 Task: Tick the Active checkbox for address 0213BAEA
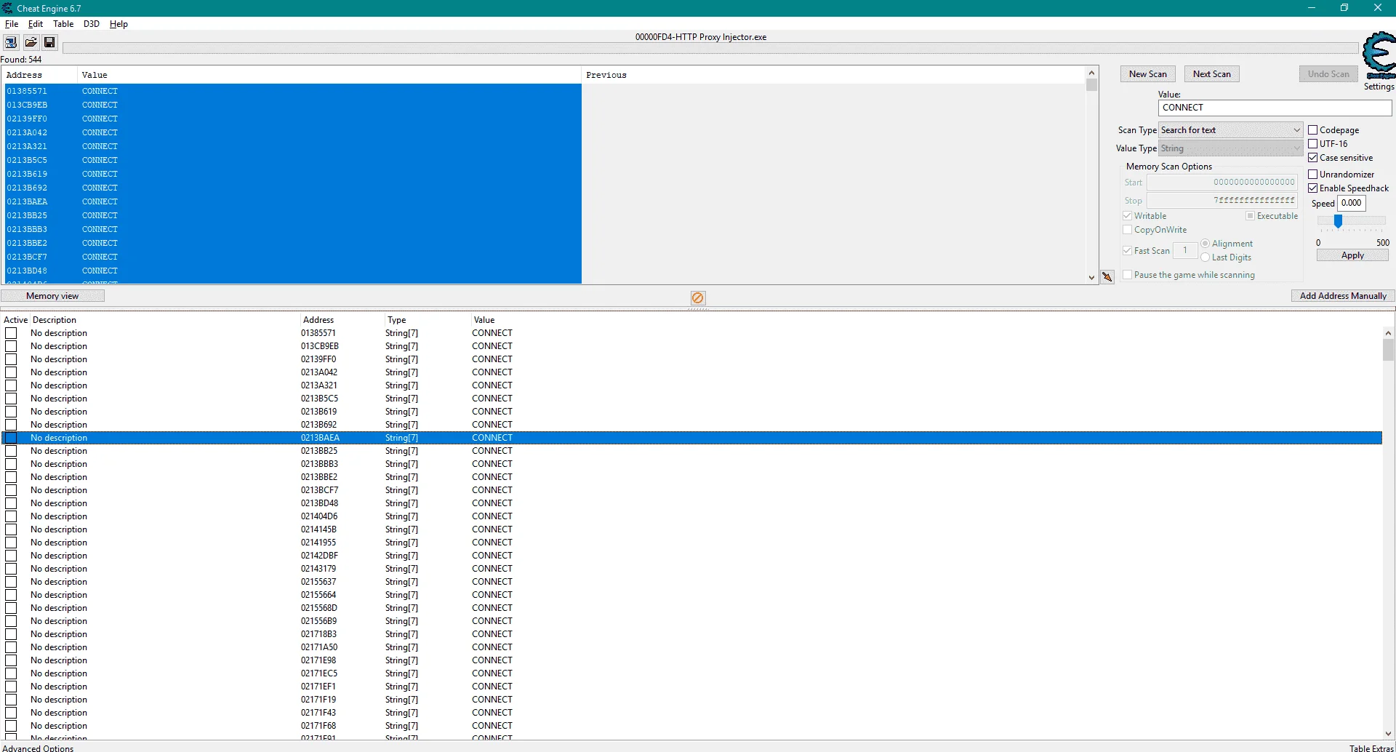click(x=11, y=438)
